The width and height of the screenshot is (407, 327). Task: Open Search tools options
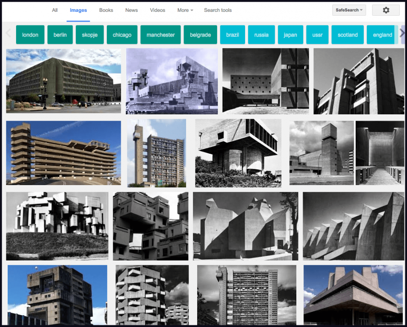pos(217,10)
